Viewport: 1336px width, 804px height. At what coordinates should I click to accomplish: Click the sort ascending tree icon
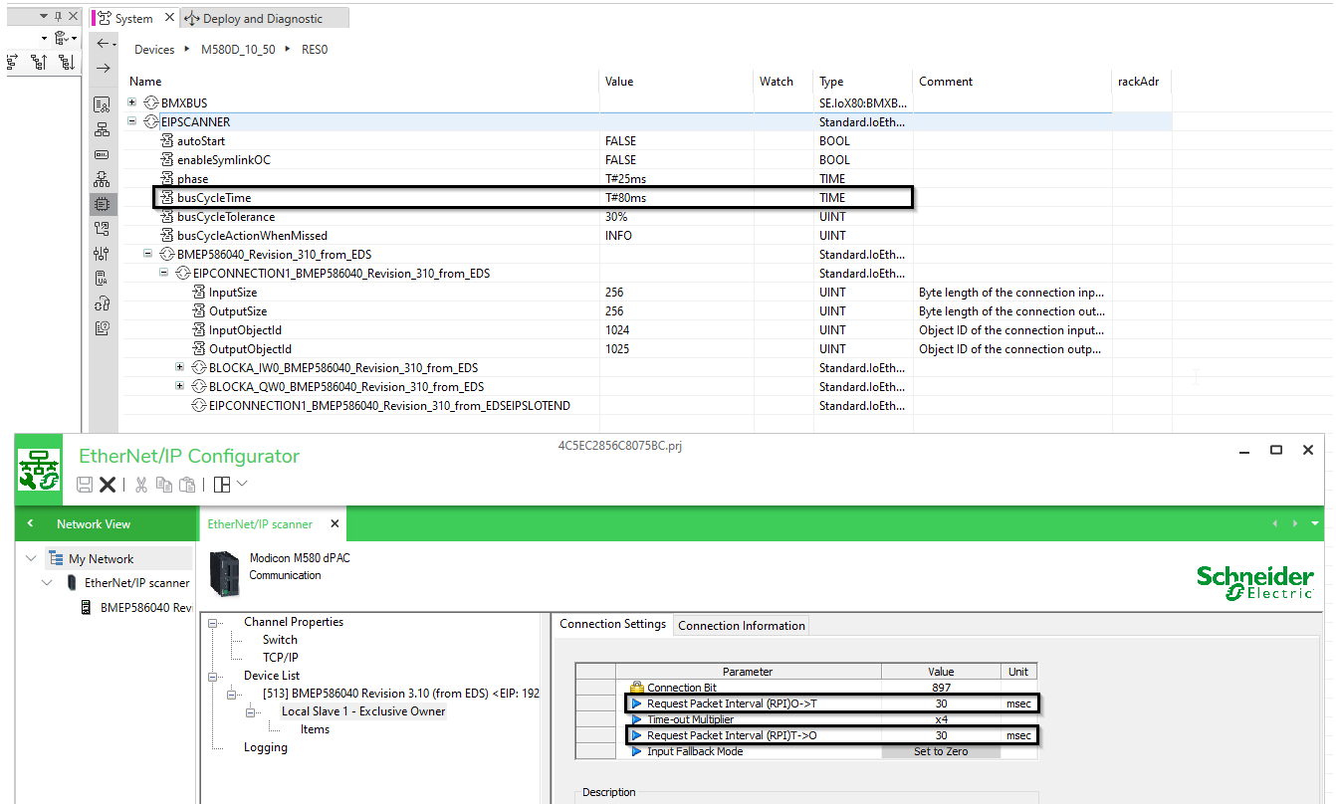point(40,62)
